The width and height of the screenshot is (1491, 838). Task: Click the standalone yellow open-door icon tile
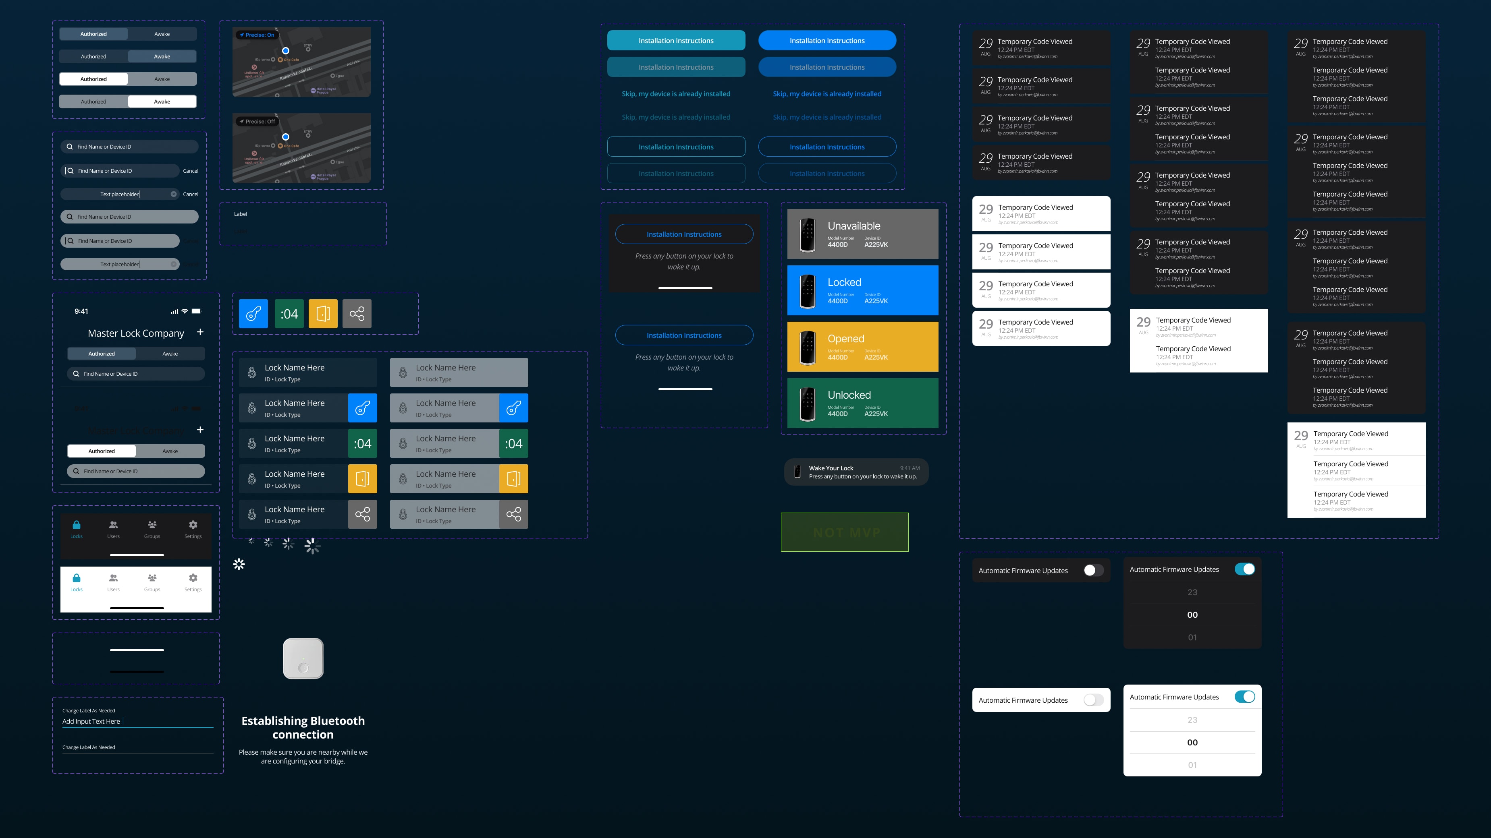(x=323, y=313)
